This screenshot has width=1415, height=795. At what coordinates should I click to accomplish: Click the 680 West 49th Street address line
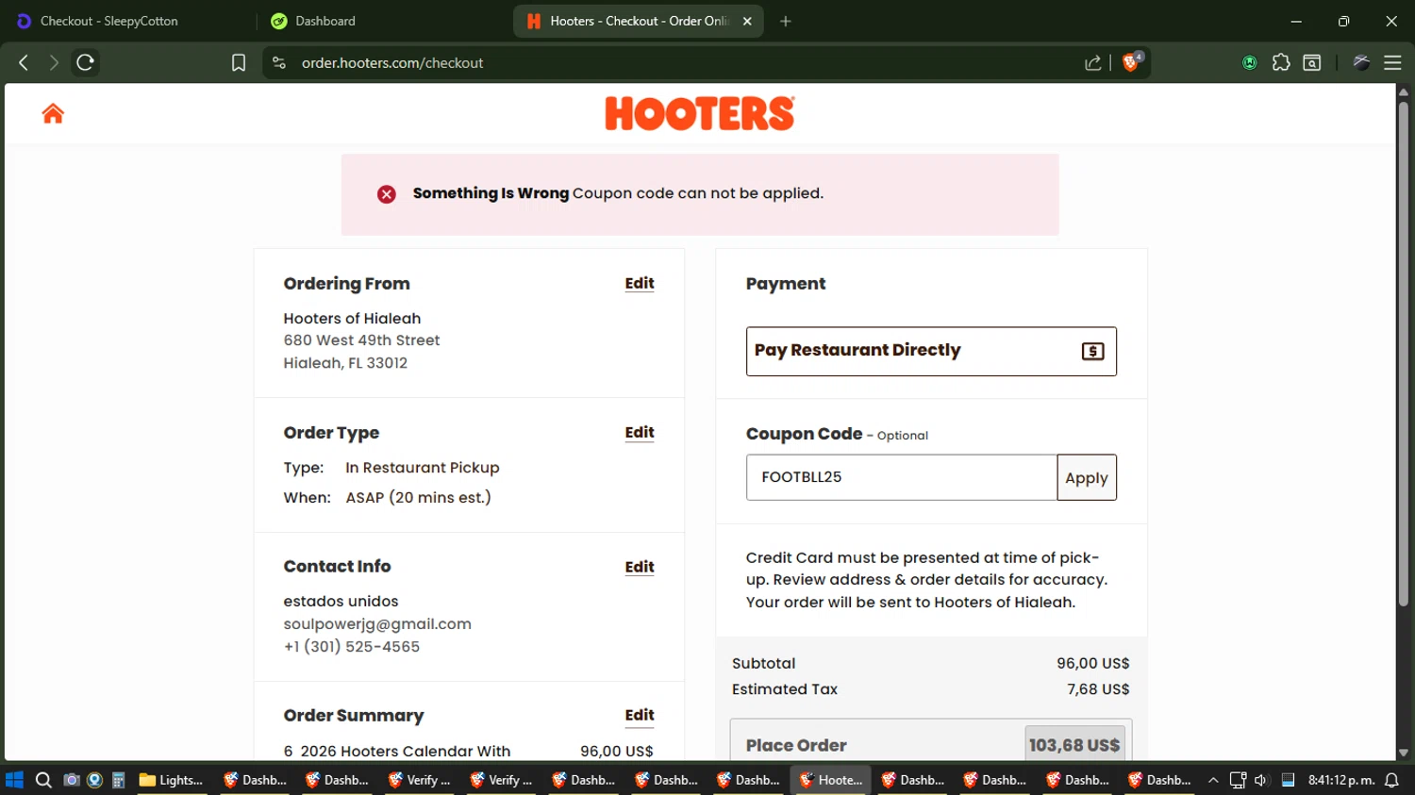361,340
